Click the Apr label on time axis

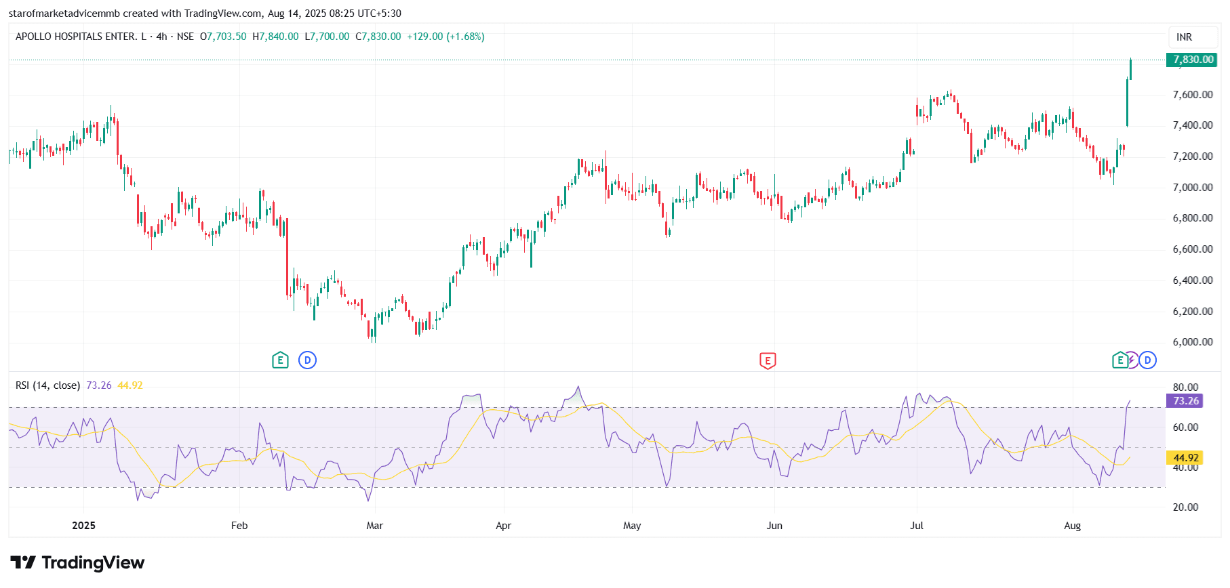point(504,526)
